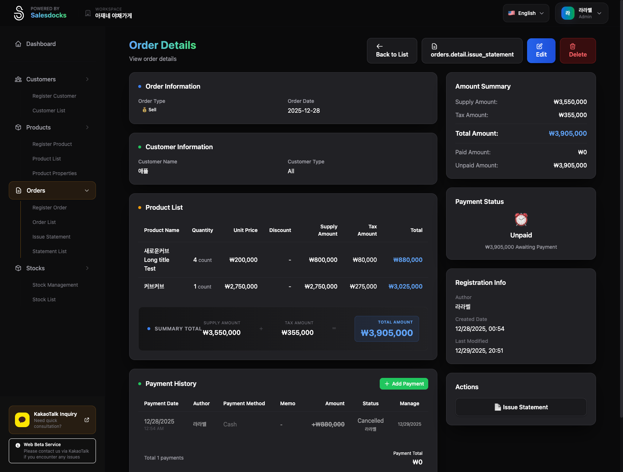This screenshot has height=472, width=623.
Task: Collapse the Orders sidebar section
Action: [86, 190]
